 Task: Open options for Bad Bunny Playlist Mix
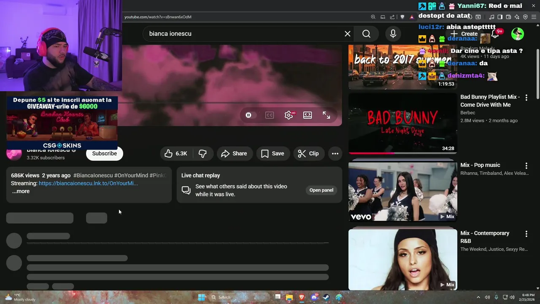(526, 98)
